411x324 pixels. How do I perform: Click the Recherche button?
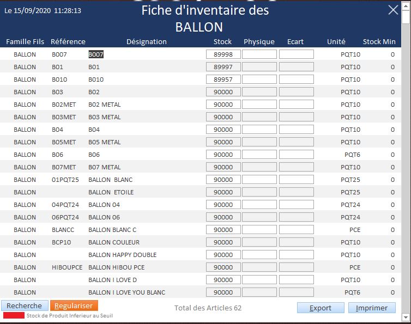point(24,306)
